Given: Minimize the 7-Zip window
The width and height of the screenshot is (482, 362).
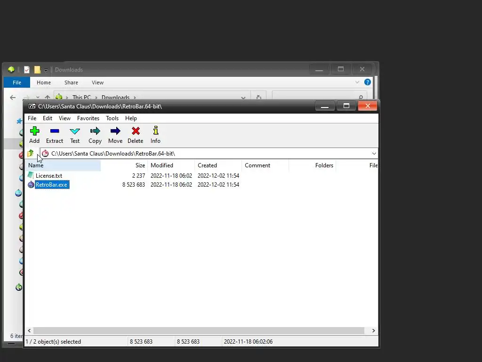Looking at the screenshot, I should tap(325, 106).
